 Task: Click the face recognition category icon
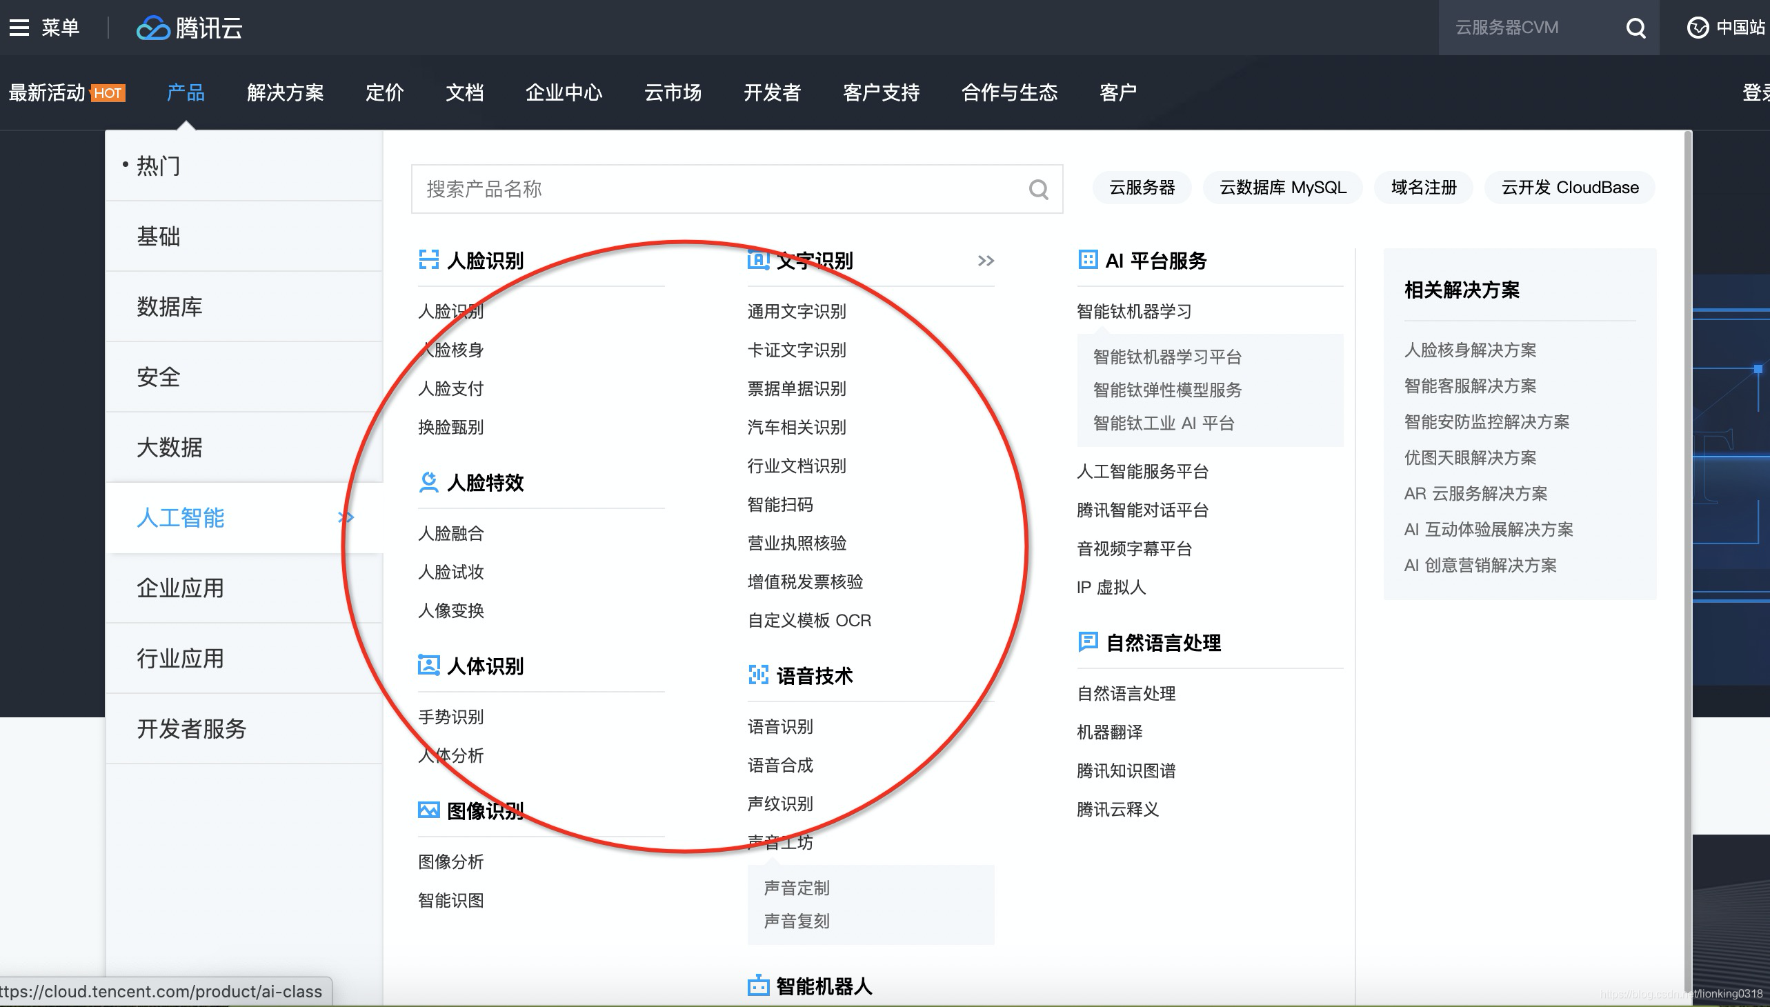pyautogui.click(x=429, y=260)
